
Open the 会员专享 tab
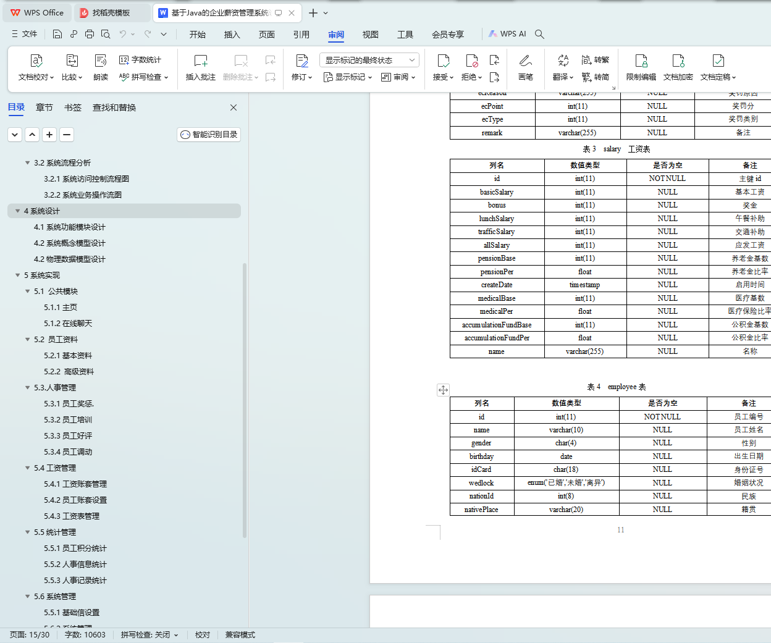tap(448, 35)
